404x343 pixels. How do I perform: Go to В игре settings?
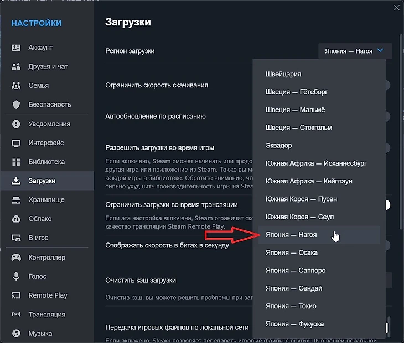click(47, 238)
